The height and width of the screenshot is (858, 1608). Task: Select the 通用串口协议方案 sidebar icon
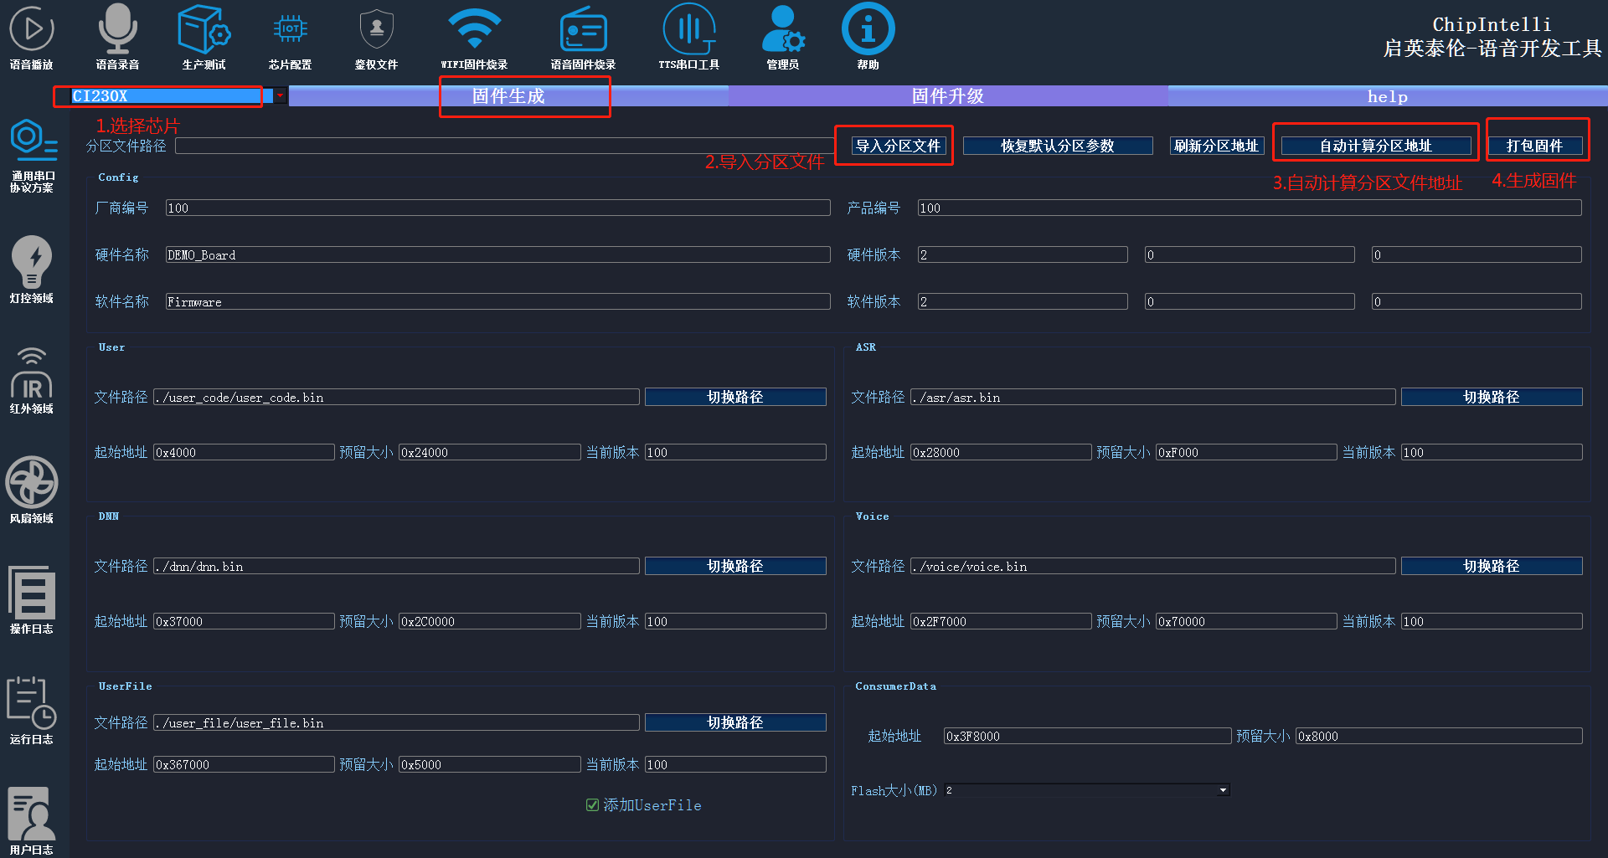(x=32, y=157)
